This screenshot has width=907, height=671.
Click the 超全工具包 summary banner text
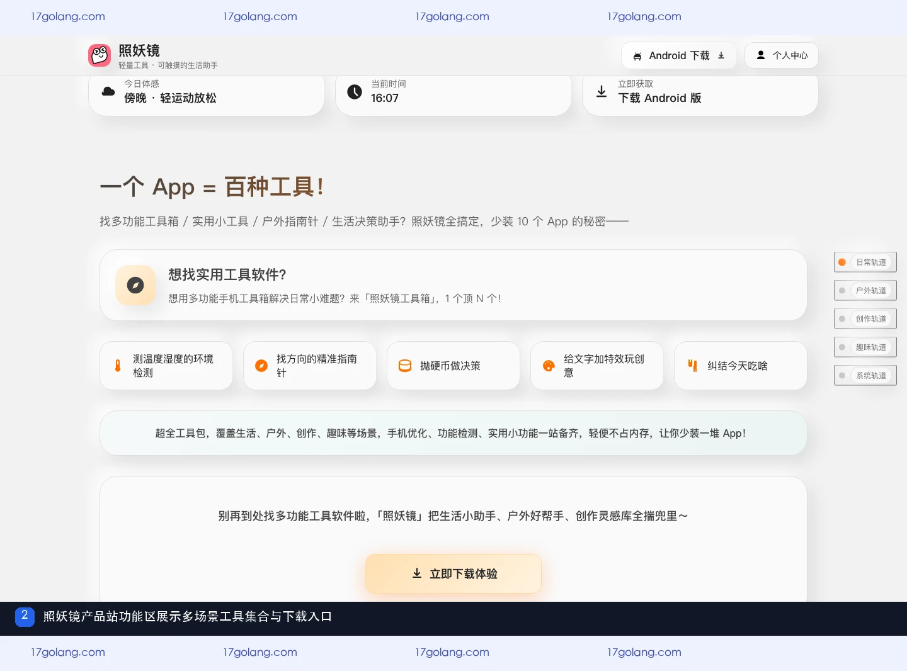pos(450,433)
